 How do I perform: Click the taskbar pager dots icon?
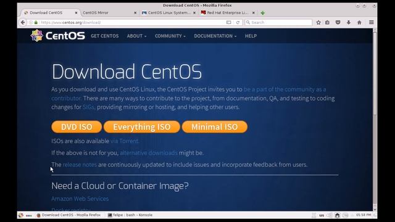29,215
